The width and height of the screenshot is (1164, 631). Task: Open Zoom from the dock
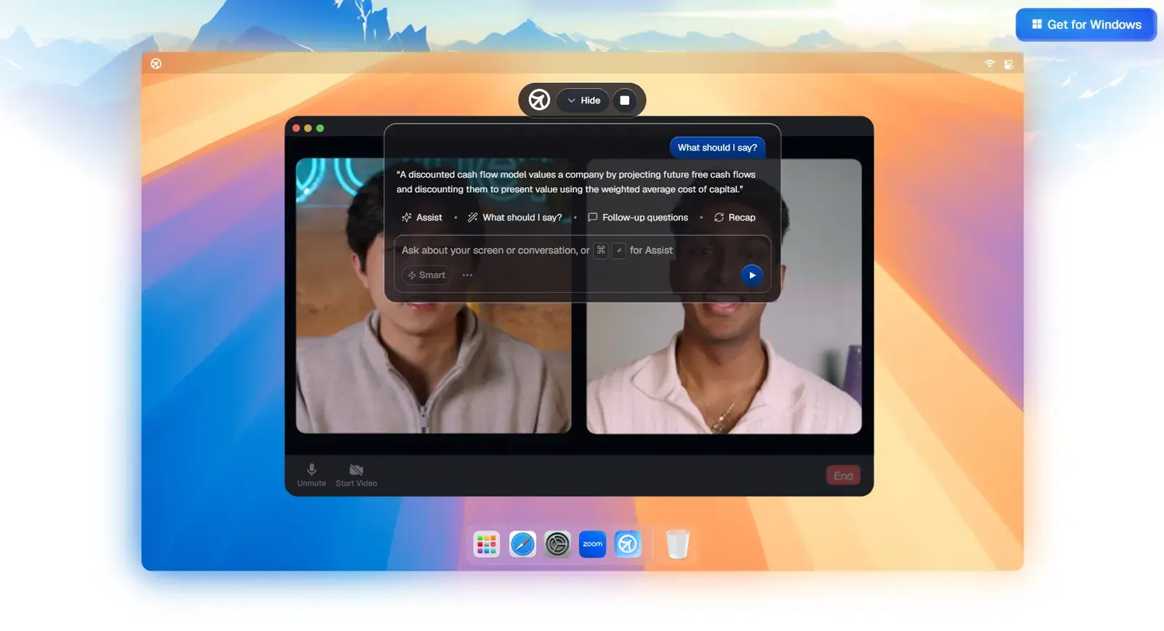click(592, 544)
